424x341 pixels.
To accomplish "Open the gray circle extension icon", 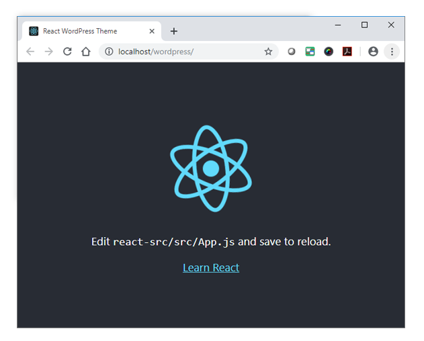I will click(291, 51).
